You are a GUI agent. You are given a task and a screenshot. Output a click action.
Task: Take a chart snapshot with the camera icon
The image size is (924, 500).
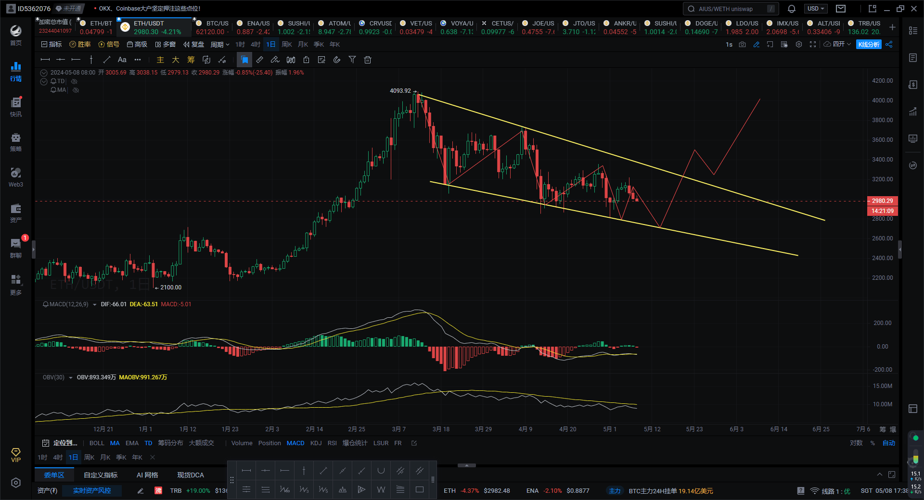[x=742, y=44]
